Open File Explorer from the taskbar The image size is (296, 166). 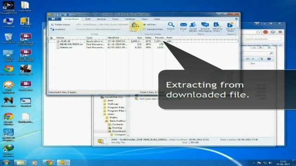[20, 163]
